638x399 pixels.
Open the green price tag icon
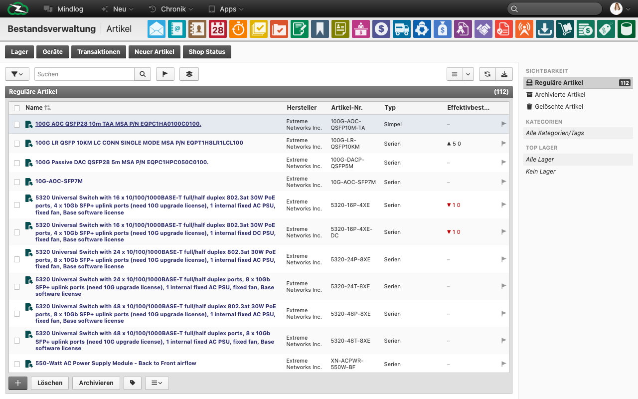(606, 29)
